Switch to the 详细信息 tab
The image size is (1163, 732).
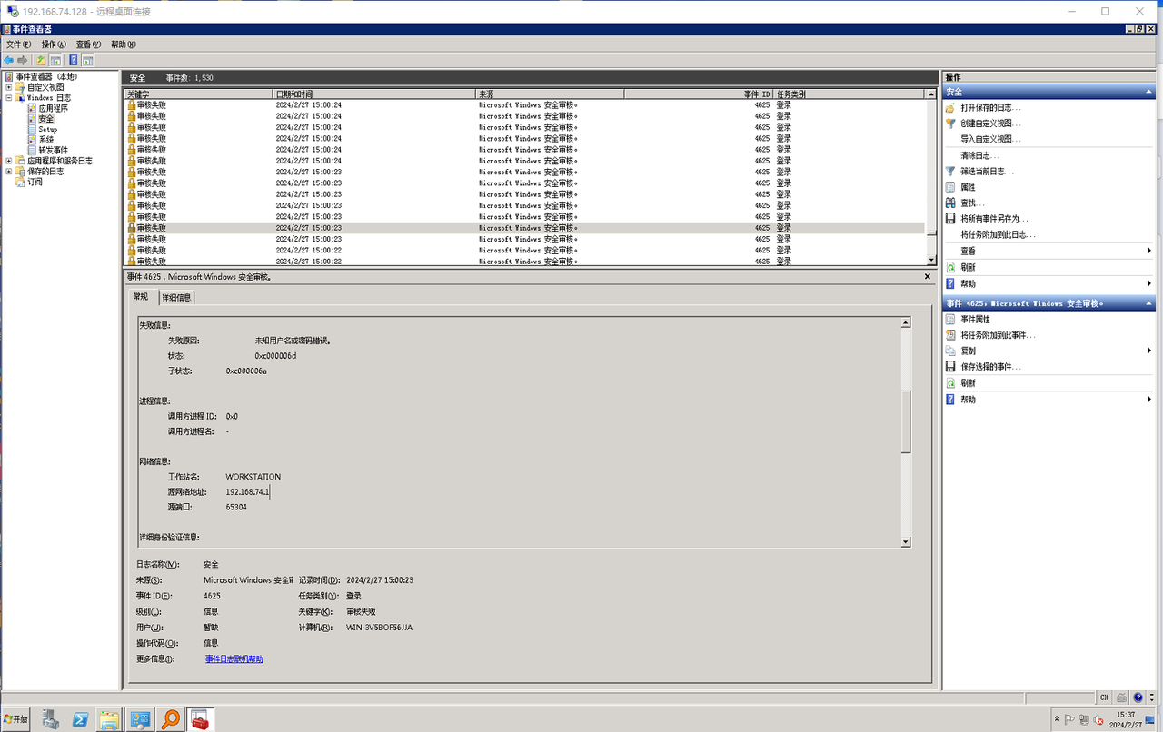177,297
